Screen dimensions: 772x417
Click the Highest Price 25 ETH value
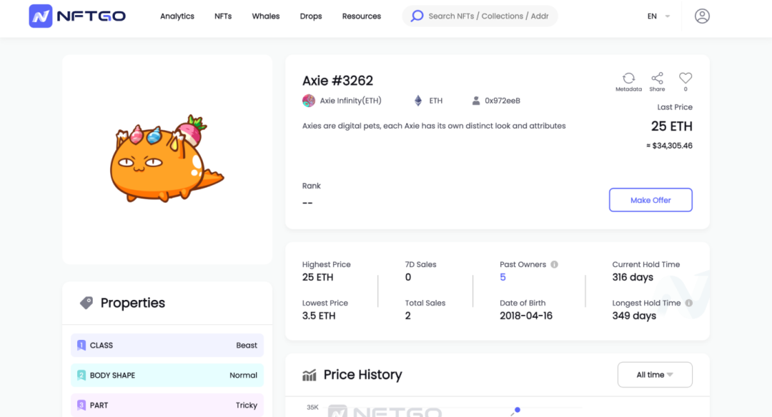click(317, 277)
